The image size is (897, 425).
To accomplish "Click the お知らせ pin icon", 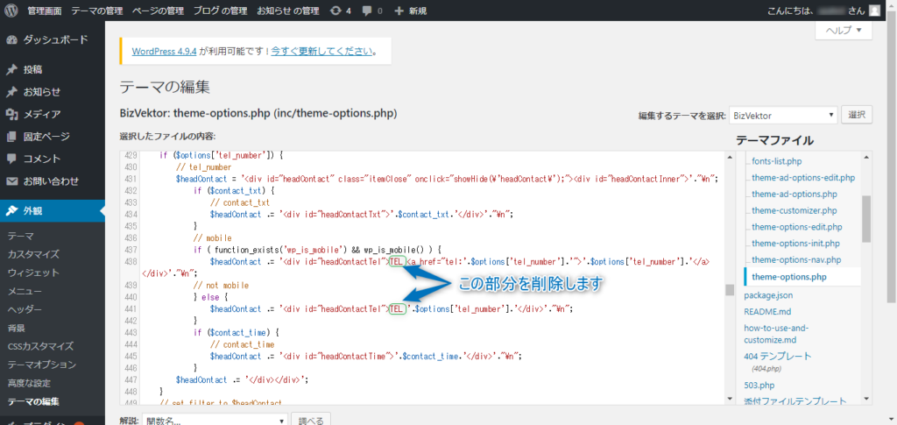I will click(12, 92).
